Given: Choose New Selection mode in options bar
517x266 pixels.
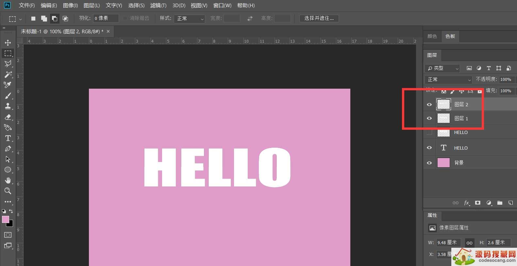Looking at the screenshot, I should pos(33,19).
